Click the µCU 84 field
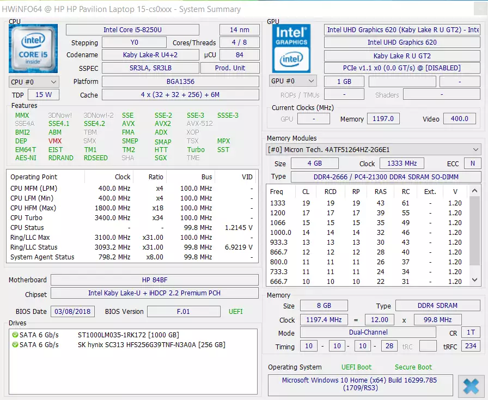The height and width of the screenshot is (400, 488). click(240, 55)
